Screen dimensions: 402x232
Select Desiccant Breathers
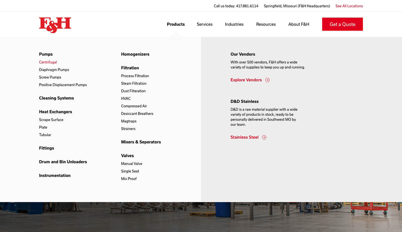tap(137, 114)
